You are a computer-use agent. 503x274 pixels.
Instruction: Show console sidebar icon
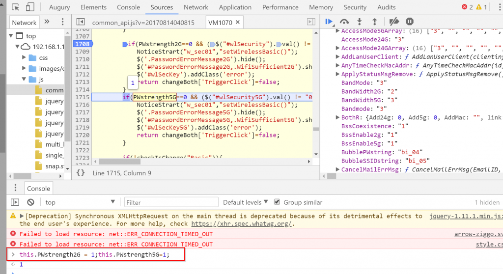(x=15, y=202)
